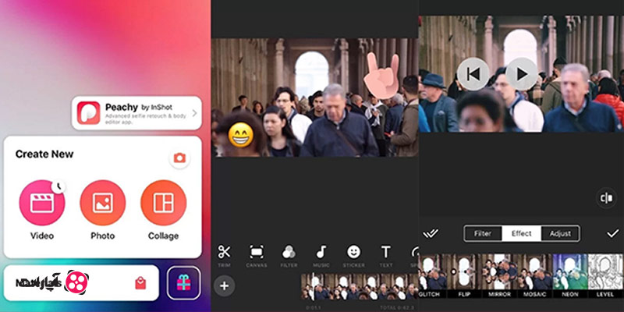Apply the Neon effect thumbnail
Viewport: 624px width, 312px height.
pos(570,276)
